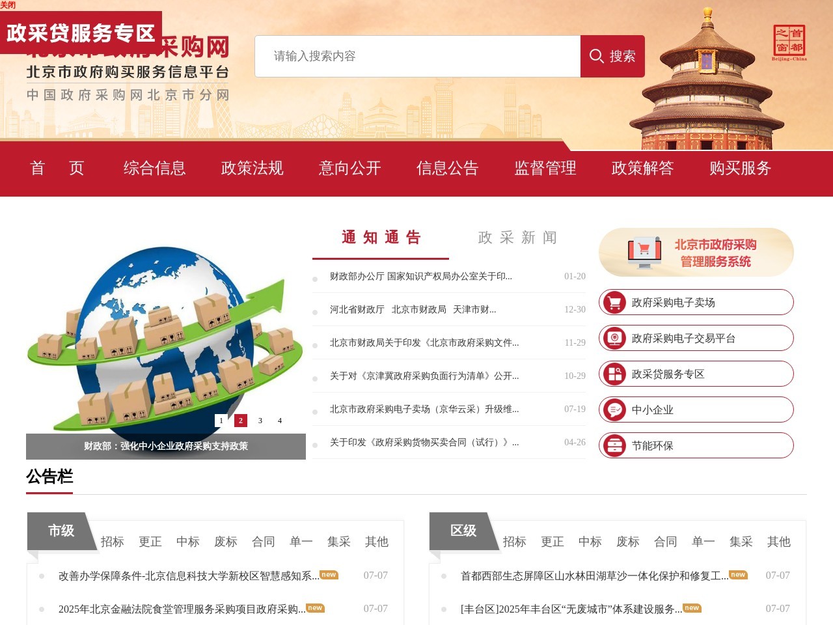Open 政采贷服务专区 via its sidebar icon

coord(614,374)
